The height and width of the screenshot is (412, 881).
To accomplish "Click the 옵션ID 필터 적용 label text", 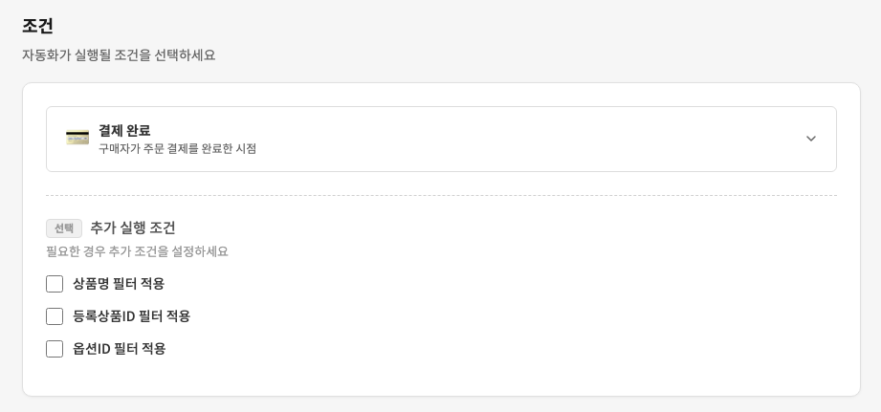I will coord(120,349).
